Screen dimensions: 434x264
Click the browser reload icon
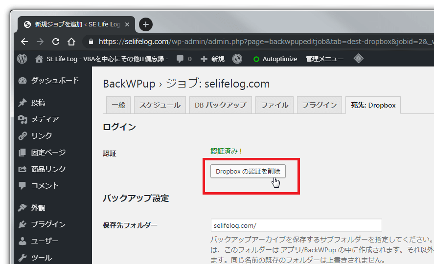click(x=56, y=42)
